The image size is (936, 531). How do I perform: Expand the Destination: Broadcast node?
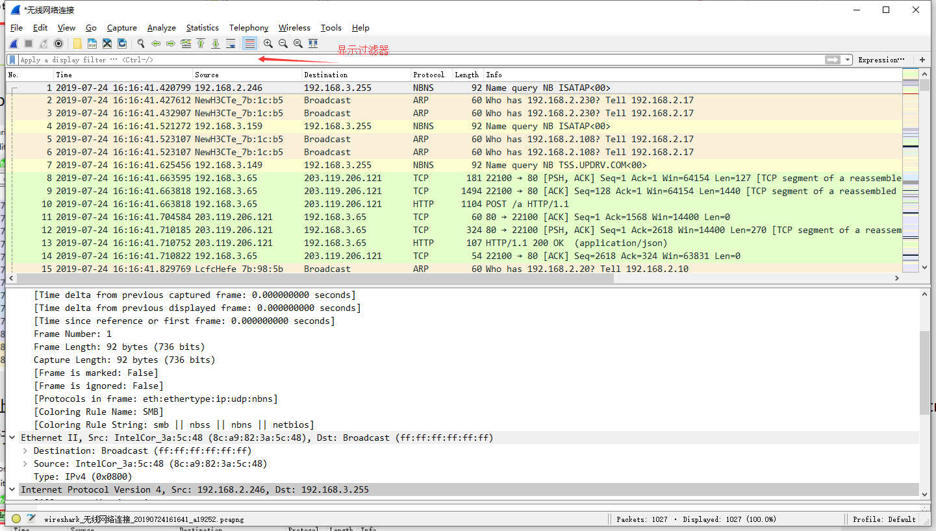(25, 451)
